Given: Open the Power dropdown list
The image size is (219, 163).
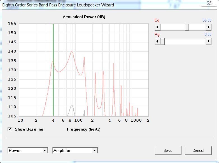Looking at the screenshot, I should pyautogui.click(x=45, y=150).
